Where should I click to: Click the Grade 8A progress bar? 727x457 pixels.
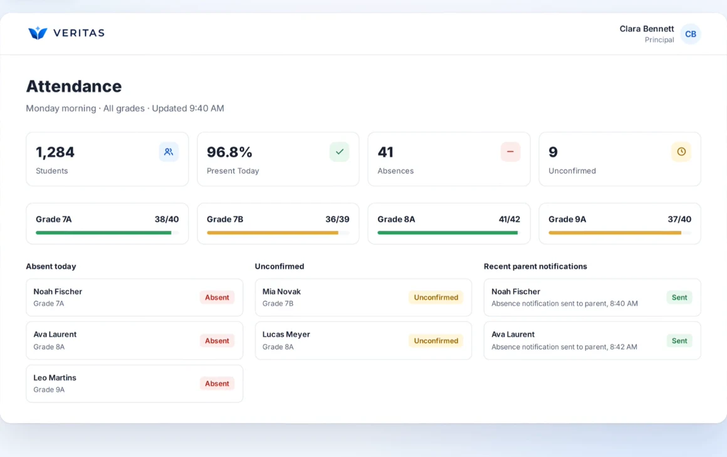click(449, 233)
